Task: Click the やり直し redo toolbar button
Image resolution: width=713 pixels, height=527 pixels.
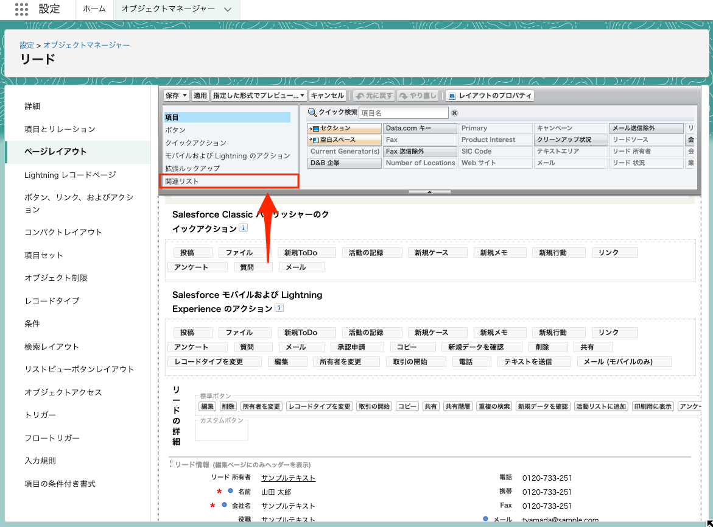Action: pos(418,96)
